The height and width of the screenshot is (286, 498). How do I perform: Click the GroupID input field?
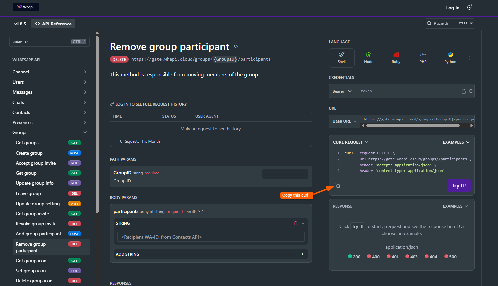[x=285, y=174]
